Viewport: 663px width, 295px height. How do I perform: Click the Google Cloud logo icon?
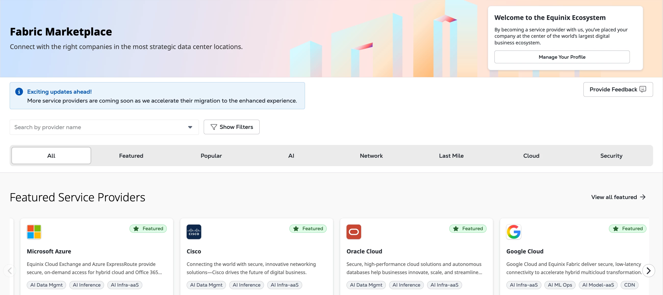pyautogui.click(x=514, y=232)
